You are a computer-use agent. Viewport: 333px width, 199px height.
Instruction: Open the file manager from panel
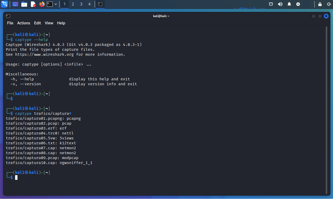tap(24, 4)
